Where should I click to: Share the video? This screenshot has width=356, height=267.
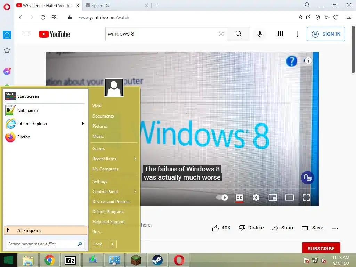point(283,228)
